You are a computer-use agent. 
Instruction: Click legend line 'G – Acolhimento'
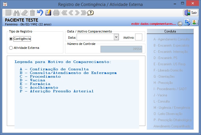39,88
